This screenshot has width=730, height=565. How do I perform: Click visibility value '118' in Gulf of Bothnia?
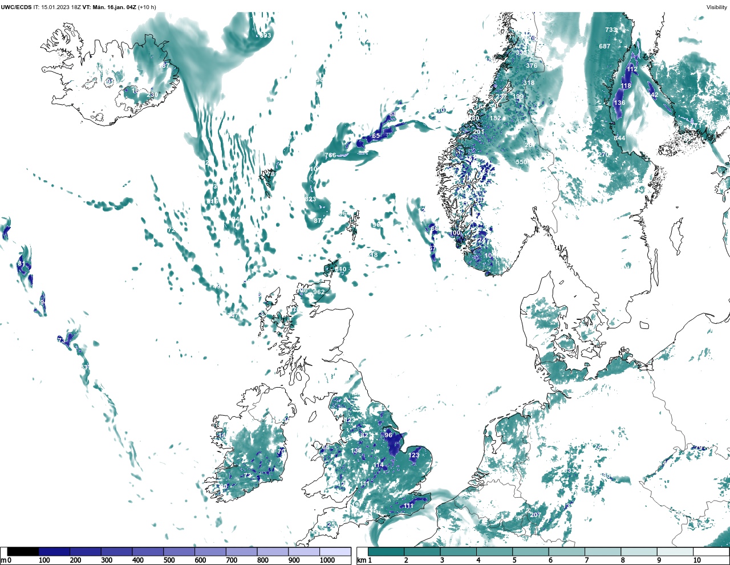point(626,86)
